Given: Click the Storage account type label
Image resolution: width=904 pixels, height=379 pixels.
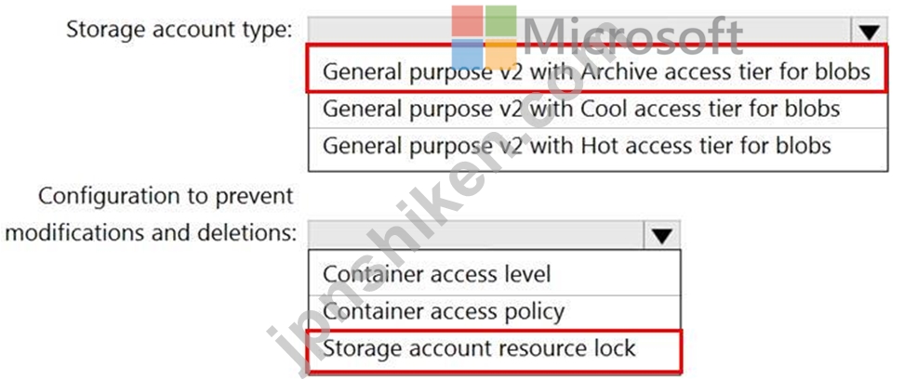Looking at the screenshot, I should point(179,30).
